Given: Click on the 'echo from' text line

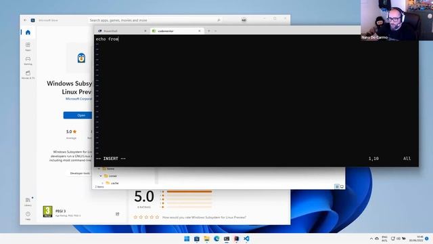Looking at the screenshot, I should (x=107, y=39).
